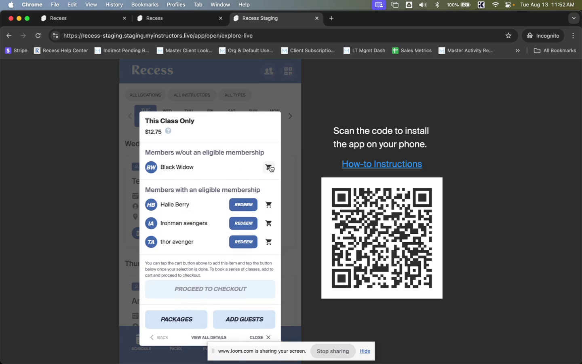Open macOS Bluetooth status icon

[x=437, y=5]
